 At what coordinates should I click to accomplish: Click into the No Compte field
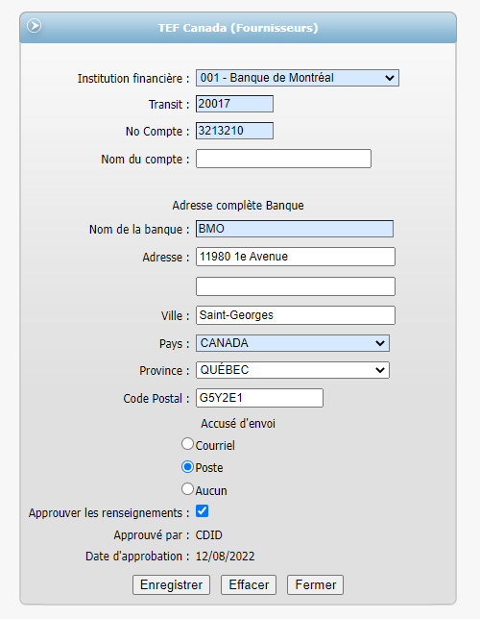click(x=234, y=131)
